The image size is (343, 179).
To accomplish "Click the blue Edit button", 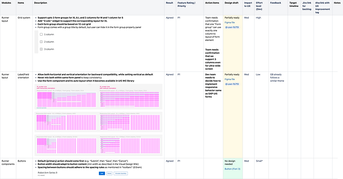I will click(102, 174).
